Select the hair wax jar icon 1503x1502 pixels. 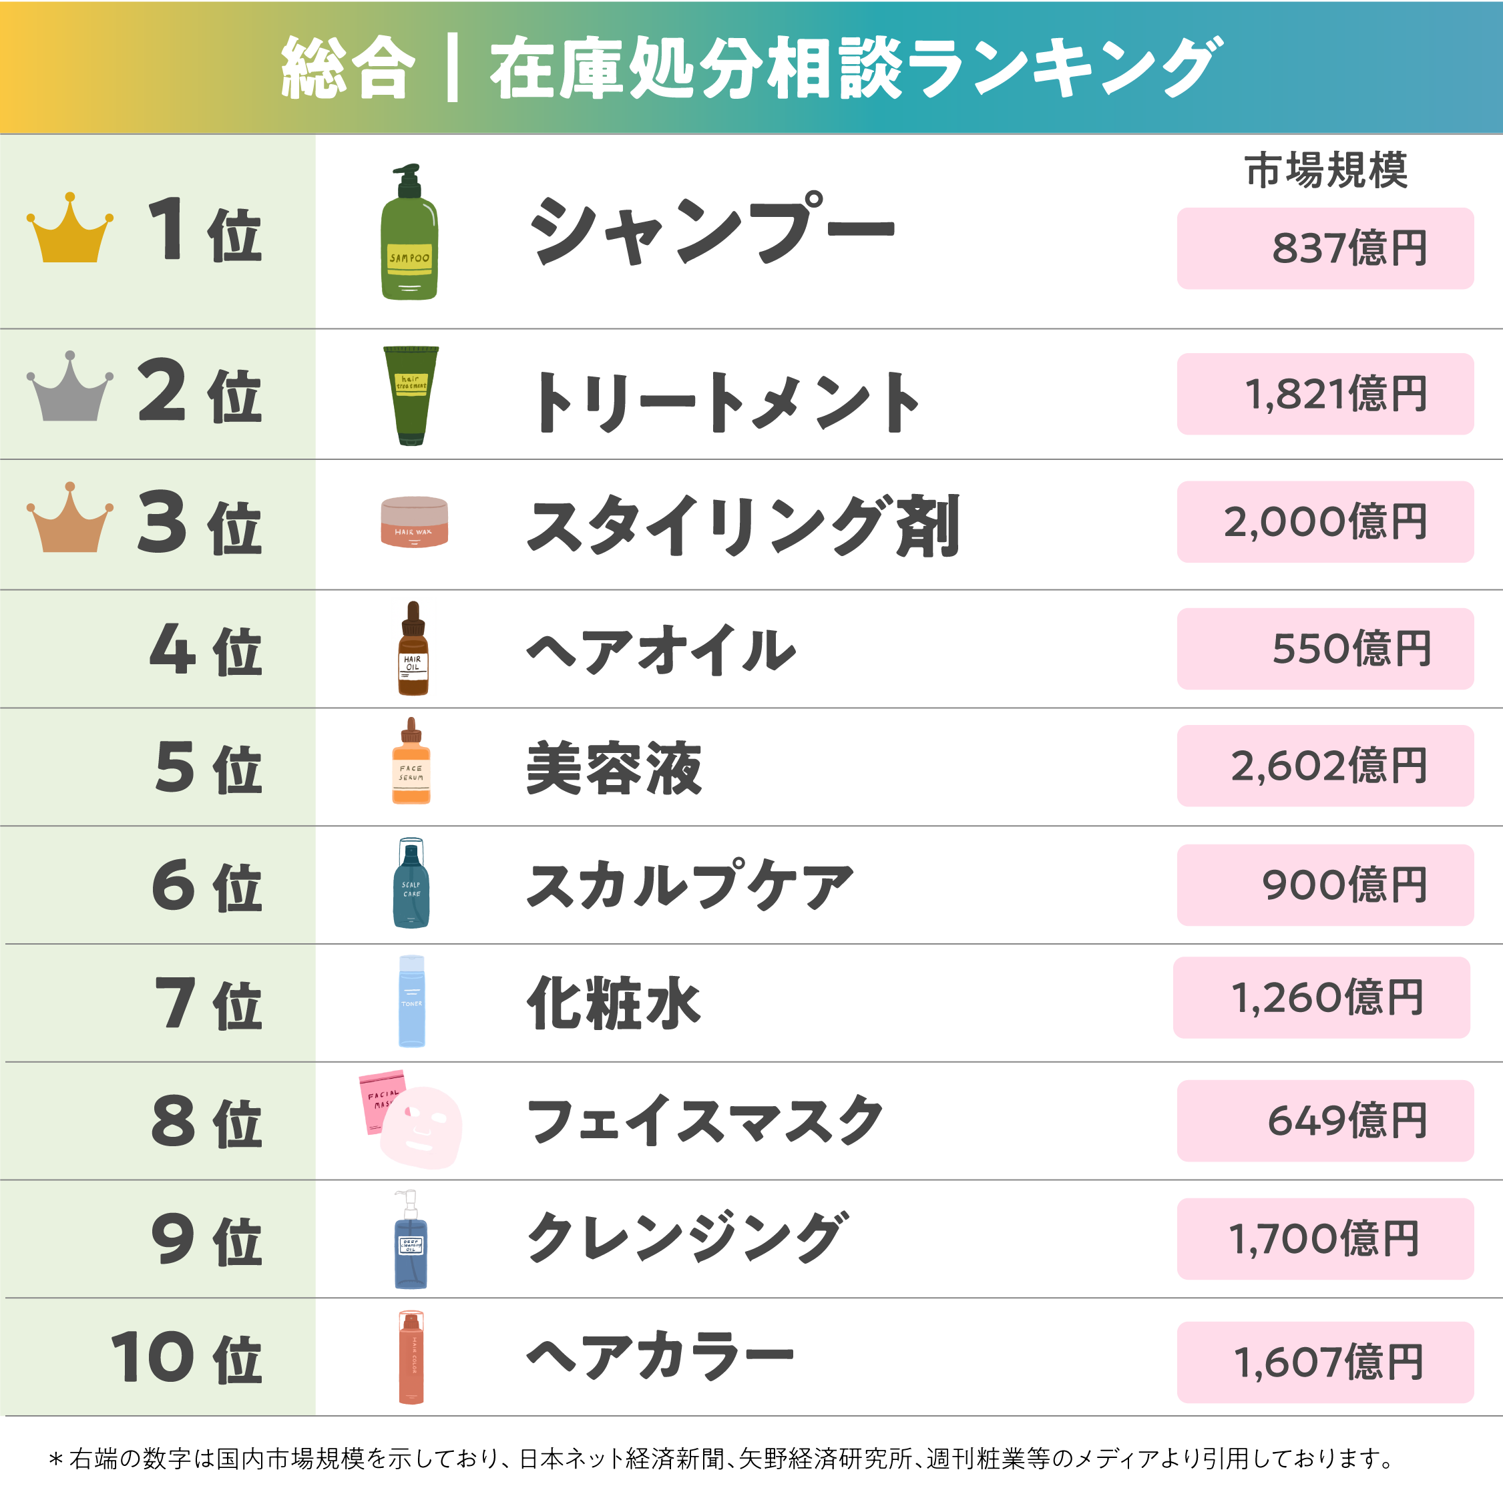[x=414, y=522]
